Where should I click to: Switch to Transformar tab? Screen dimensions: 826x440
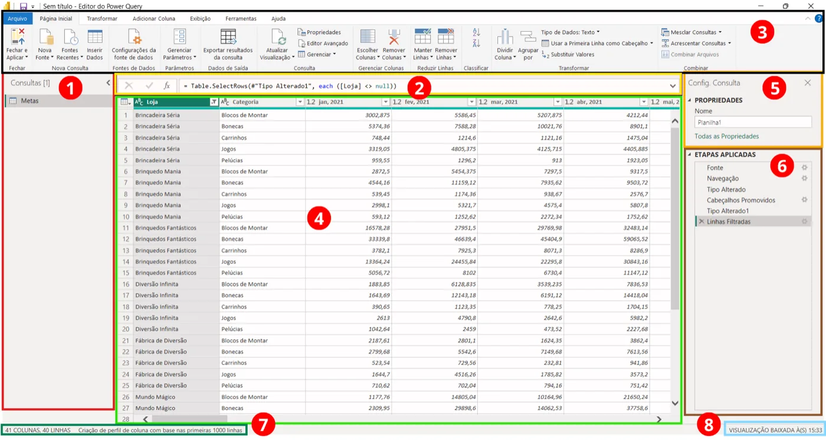102,19
